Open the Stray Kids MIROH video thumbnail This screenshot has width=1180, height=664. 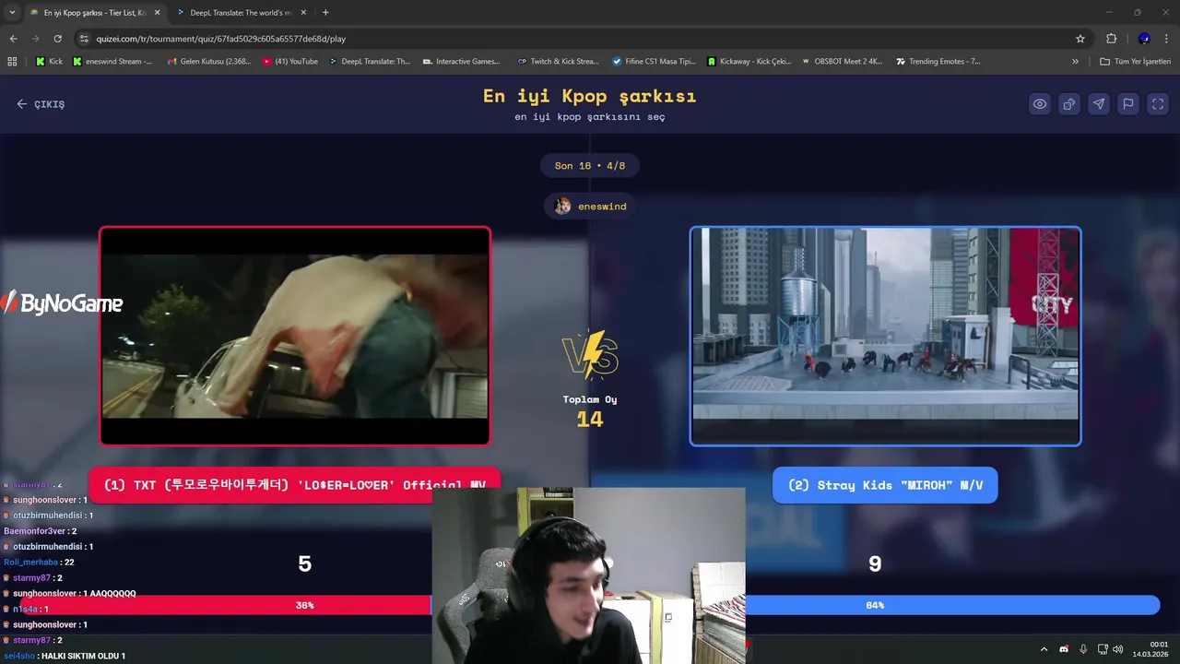885,337
